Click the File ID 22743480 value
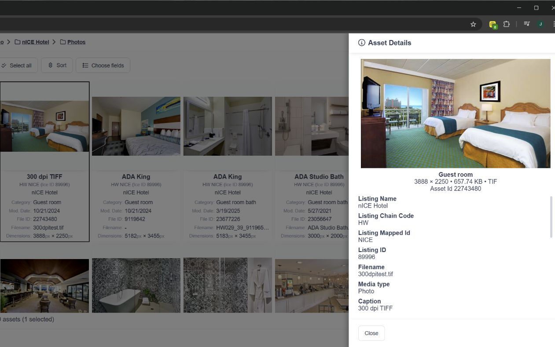 click(45, 219)
